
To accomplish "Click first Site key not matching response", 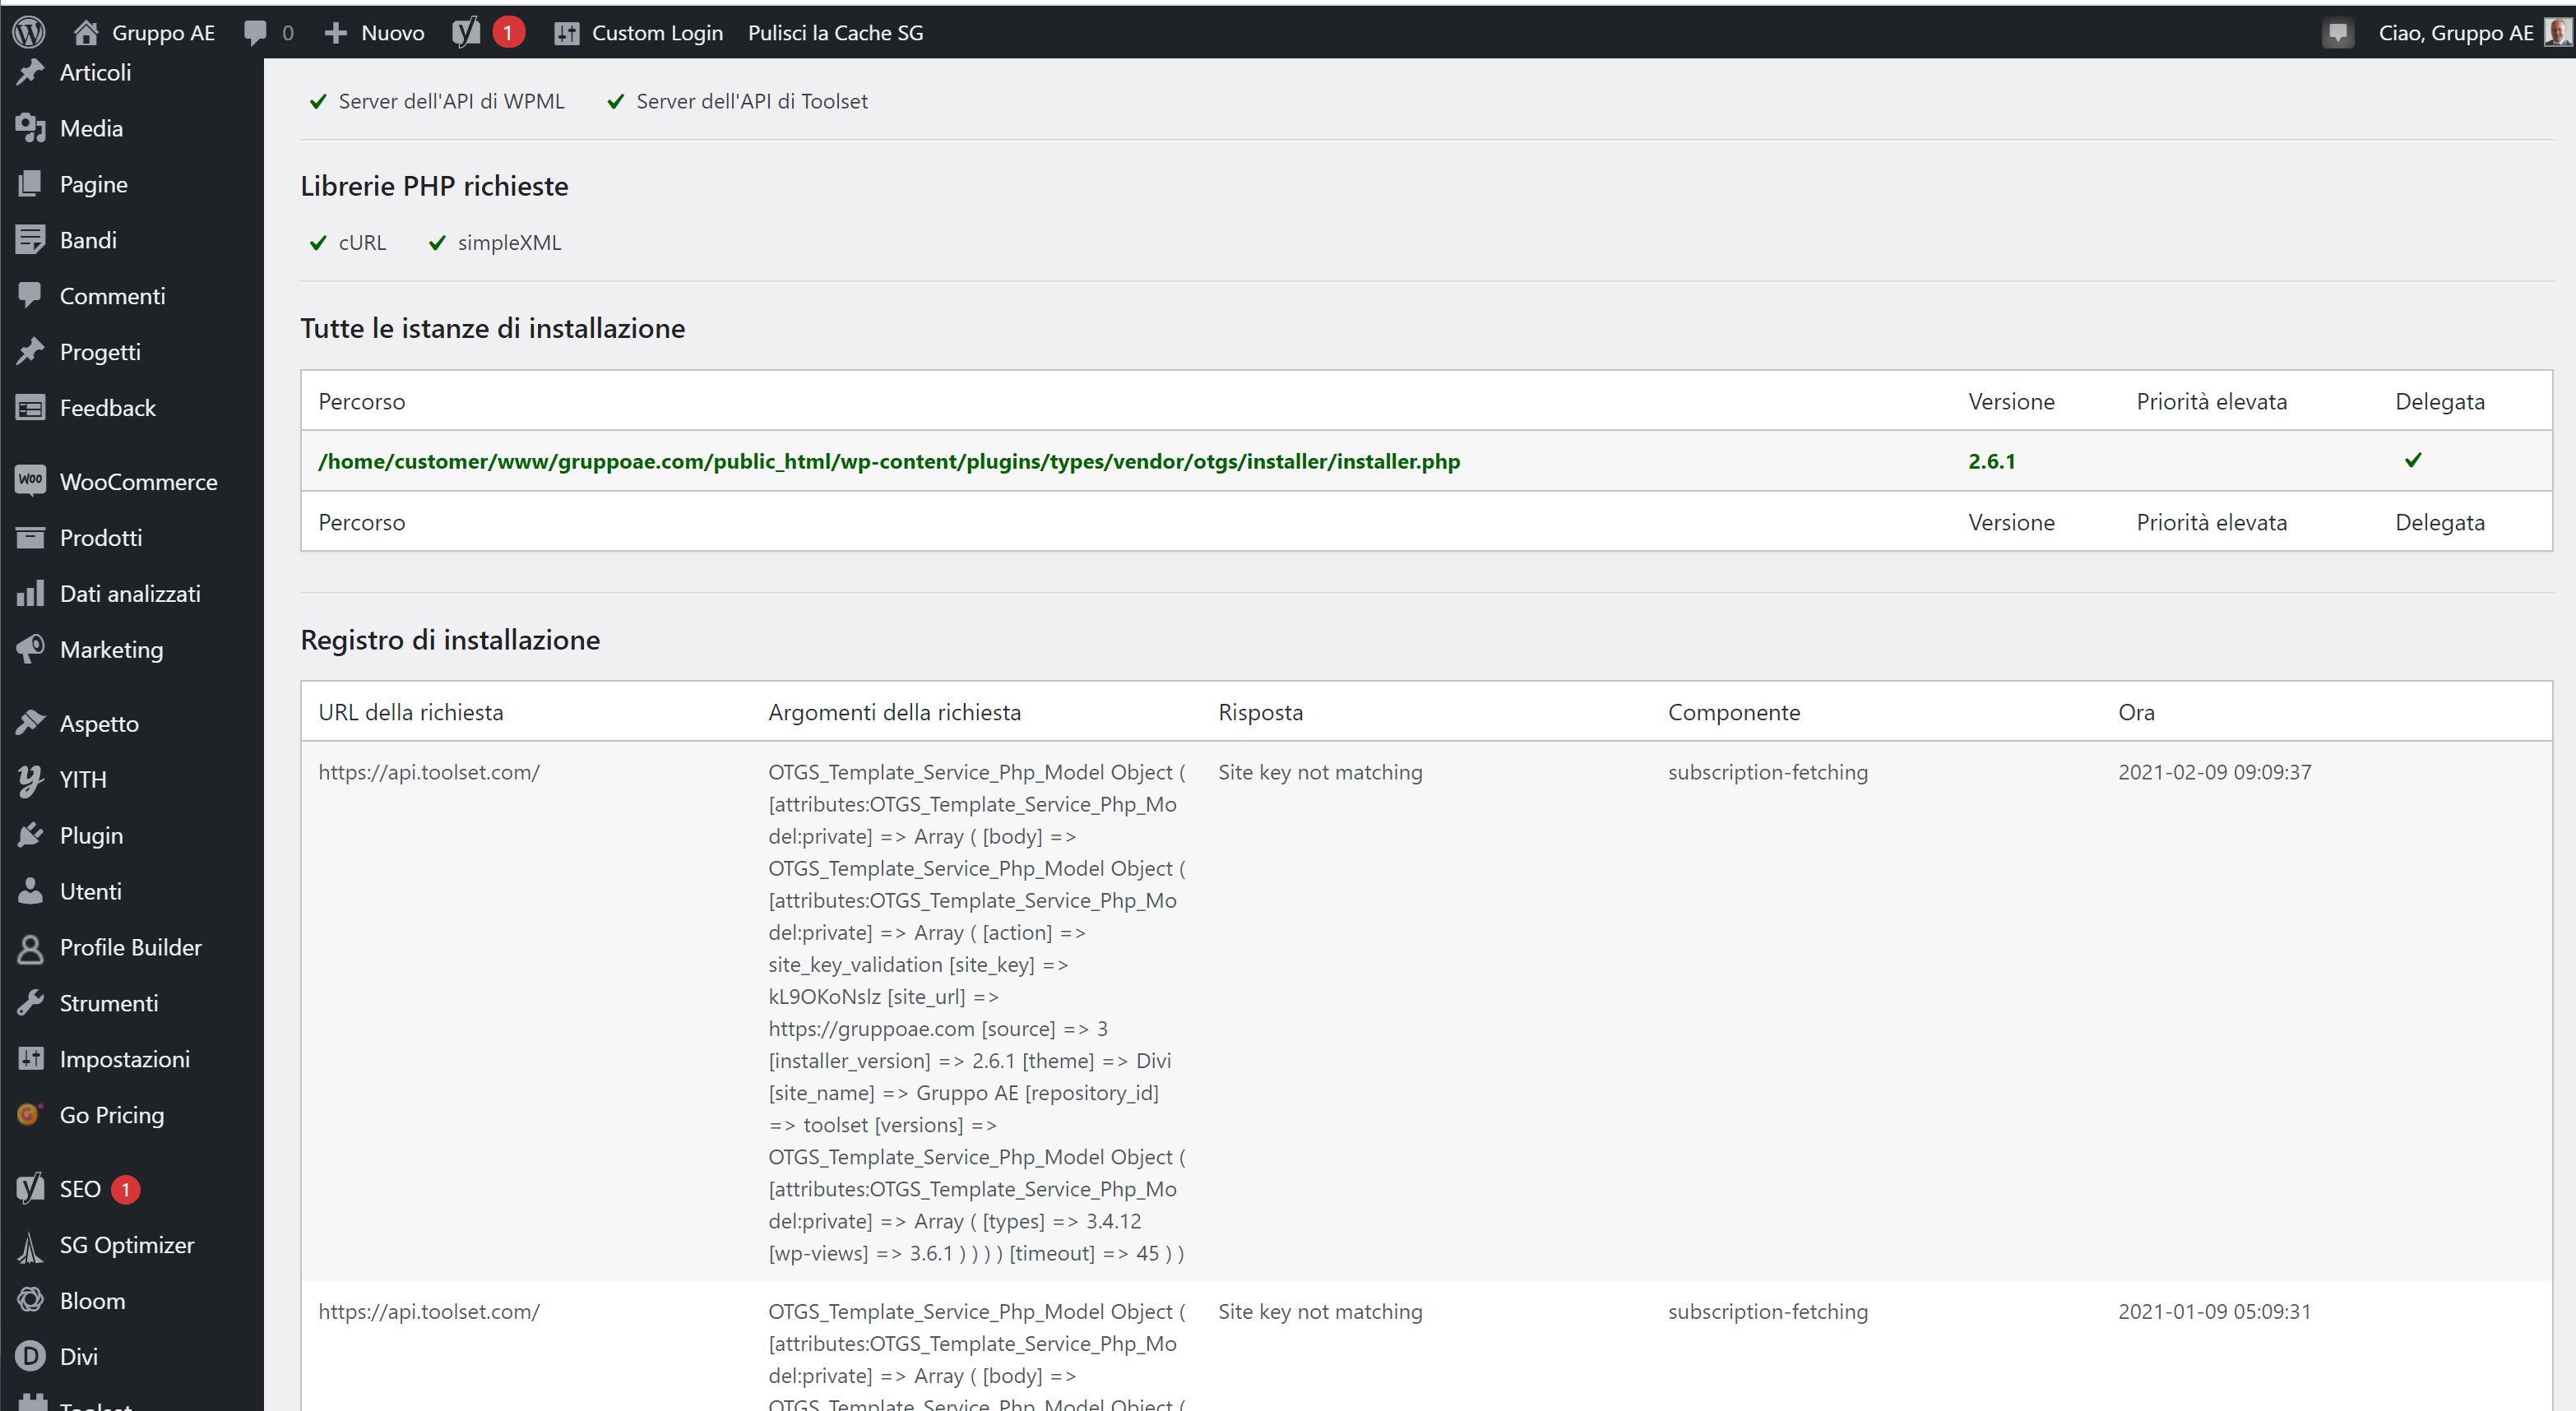I will pos(1320,772).
